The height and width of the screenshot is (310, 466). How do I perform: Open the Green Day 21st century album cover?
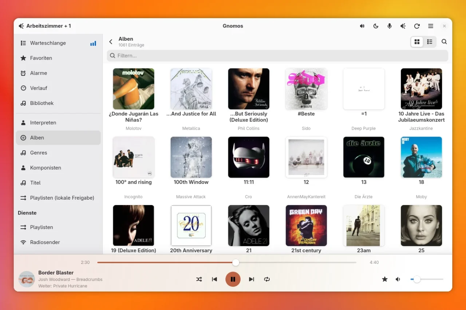tap(306, 226)
